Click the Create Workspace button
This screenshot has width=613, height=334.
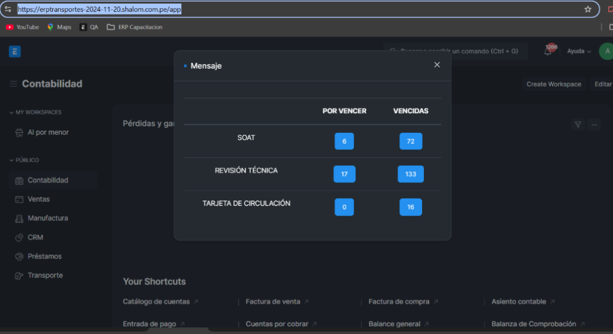(x=554, y=84)
